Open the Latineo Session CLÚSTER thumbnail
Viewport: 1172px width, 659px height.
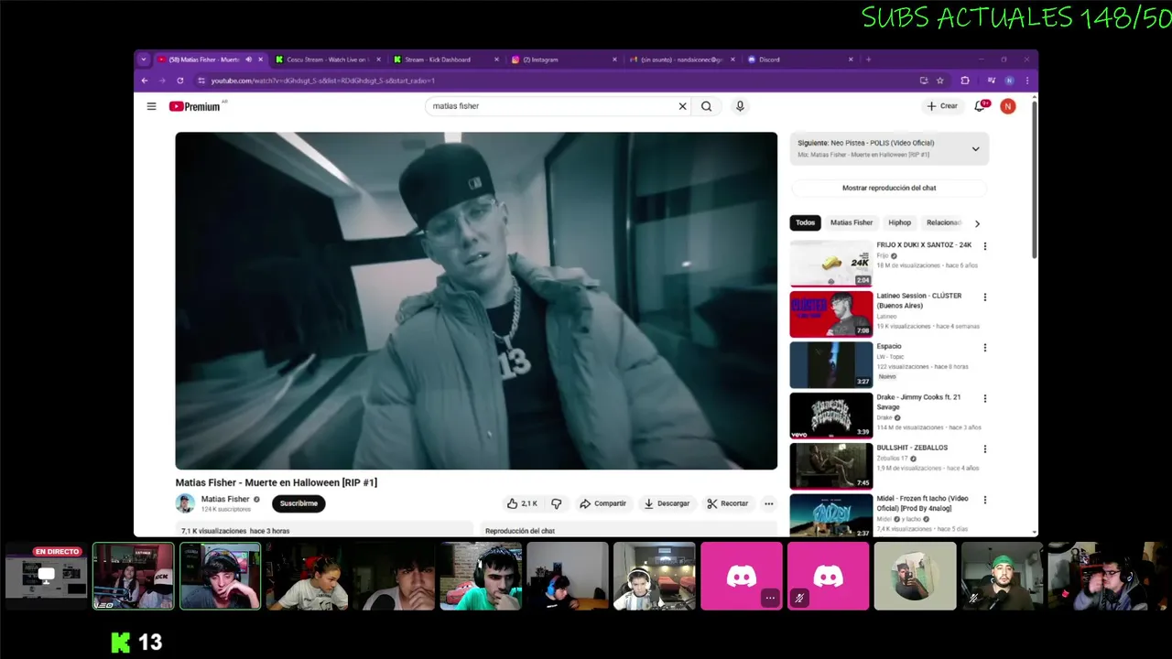coord(831,315)
